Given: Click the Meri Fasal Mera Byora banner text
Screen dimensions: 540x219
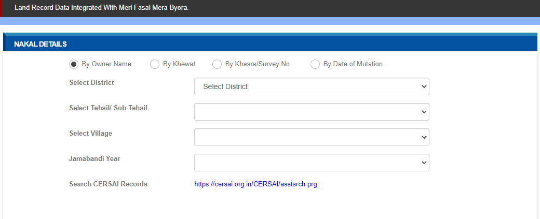Looking at the screenshot, I should point(101,8).
